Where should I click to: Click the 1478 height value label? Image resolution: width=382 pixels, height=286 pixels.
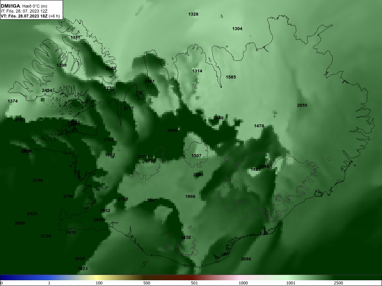coord(259,126)
